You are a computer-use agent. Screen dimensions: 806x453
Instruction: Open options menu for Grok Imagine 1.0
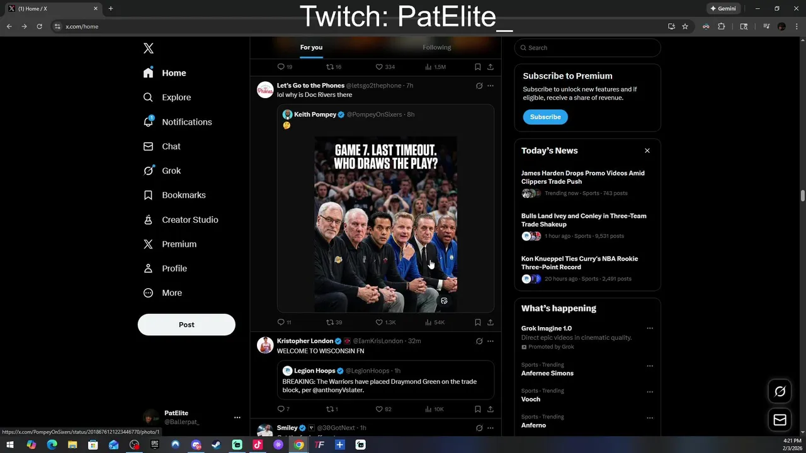click(650, 328)
